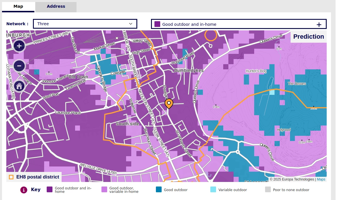The image size is (337, 200).
Task: Click the Nicolson Street (A7) label
Action: pyautogui.click(x=146, y=106)
